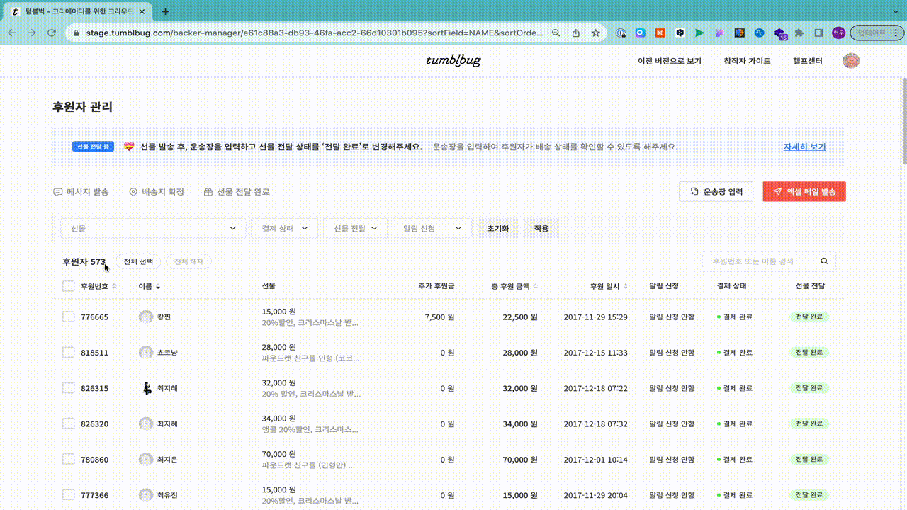This screenshot has height=510, width=907.
Task: Click the zoom magnifier icon in address bar
Action: [x=556, y=33]
